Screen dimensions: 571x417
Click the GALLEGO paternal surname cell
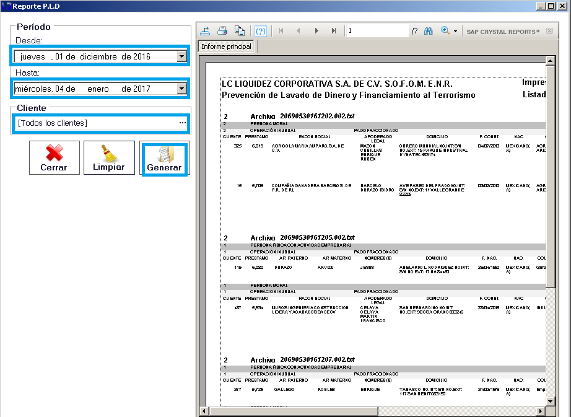click(x=284, y=389)
